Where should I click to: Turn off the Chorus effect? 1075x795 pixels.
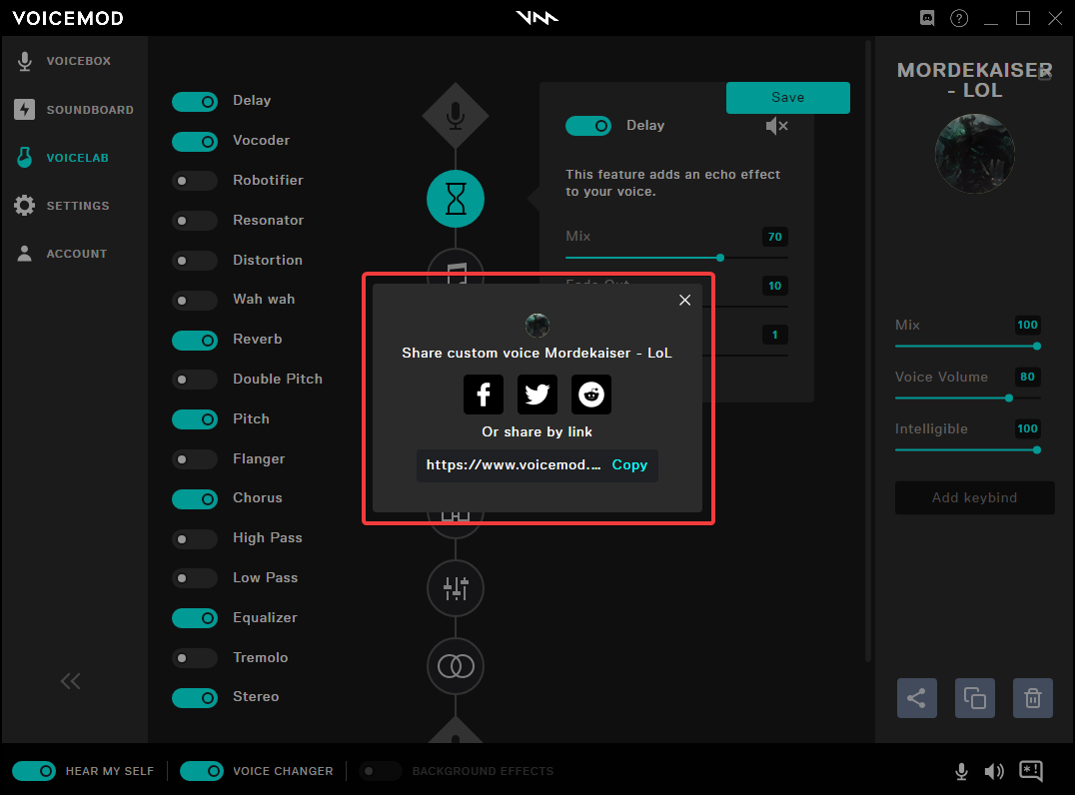click(x=195, y=499)
